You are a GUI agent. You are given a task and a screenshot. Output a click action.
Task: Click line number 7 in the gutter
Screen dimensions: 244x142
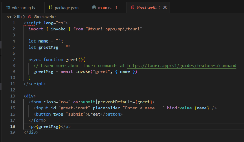tap(14, 59)
